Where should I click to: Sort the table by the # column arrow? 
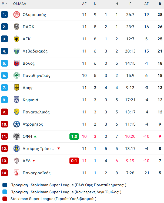(x=6, y=4)
